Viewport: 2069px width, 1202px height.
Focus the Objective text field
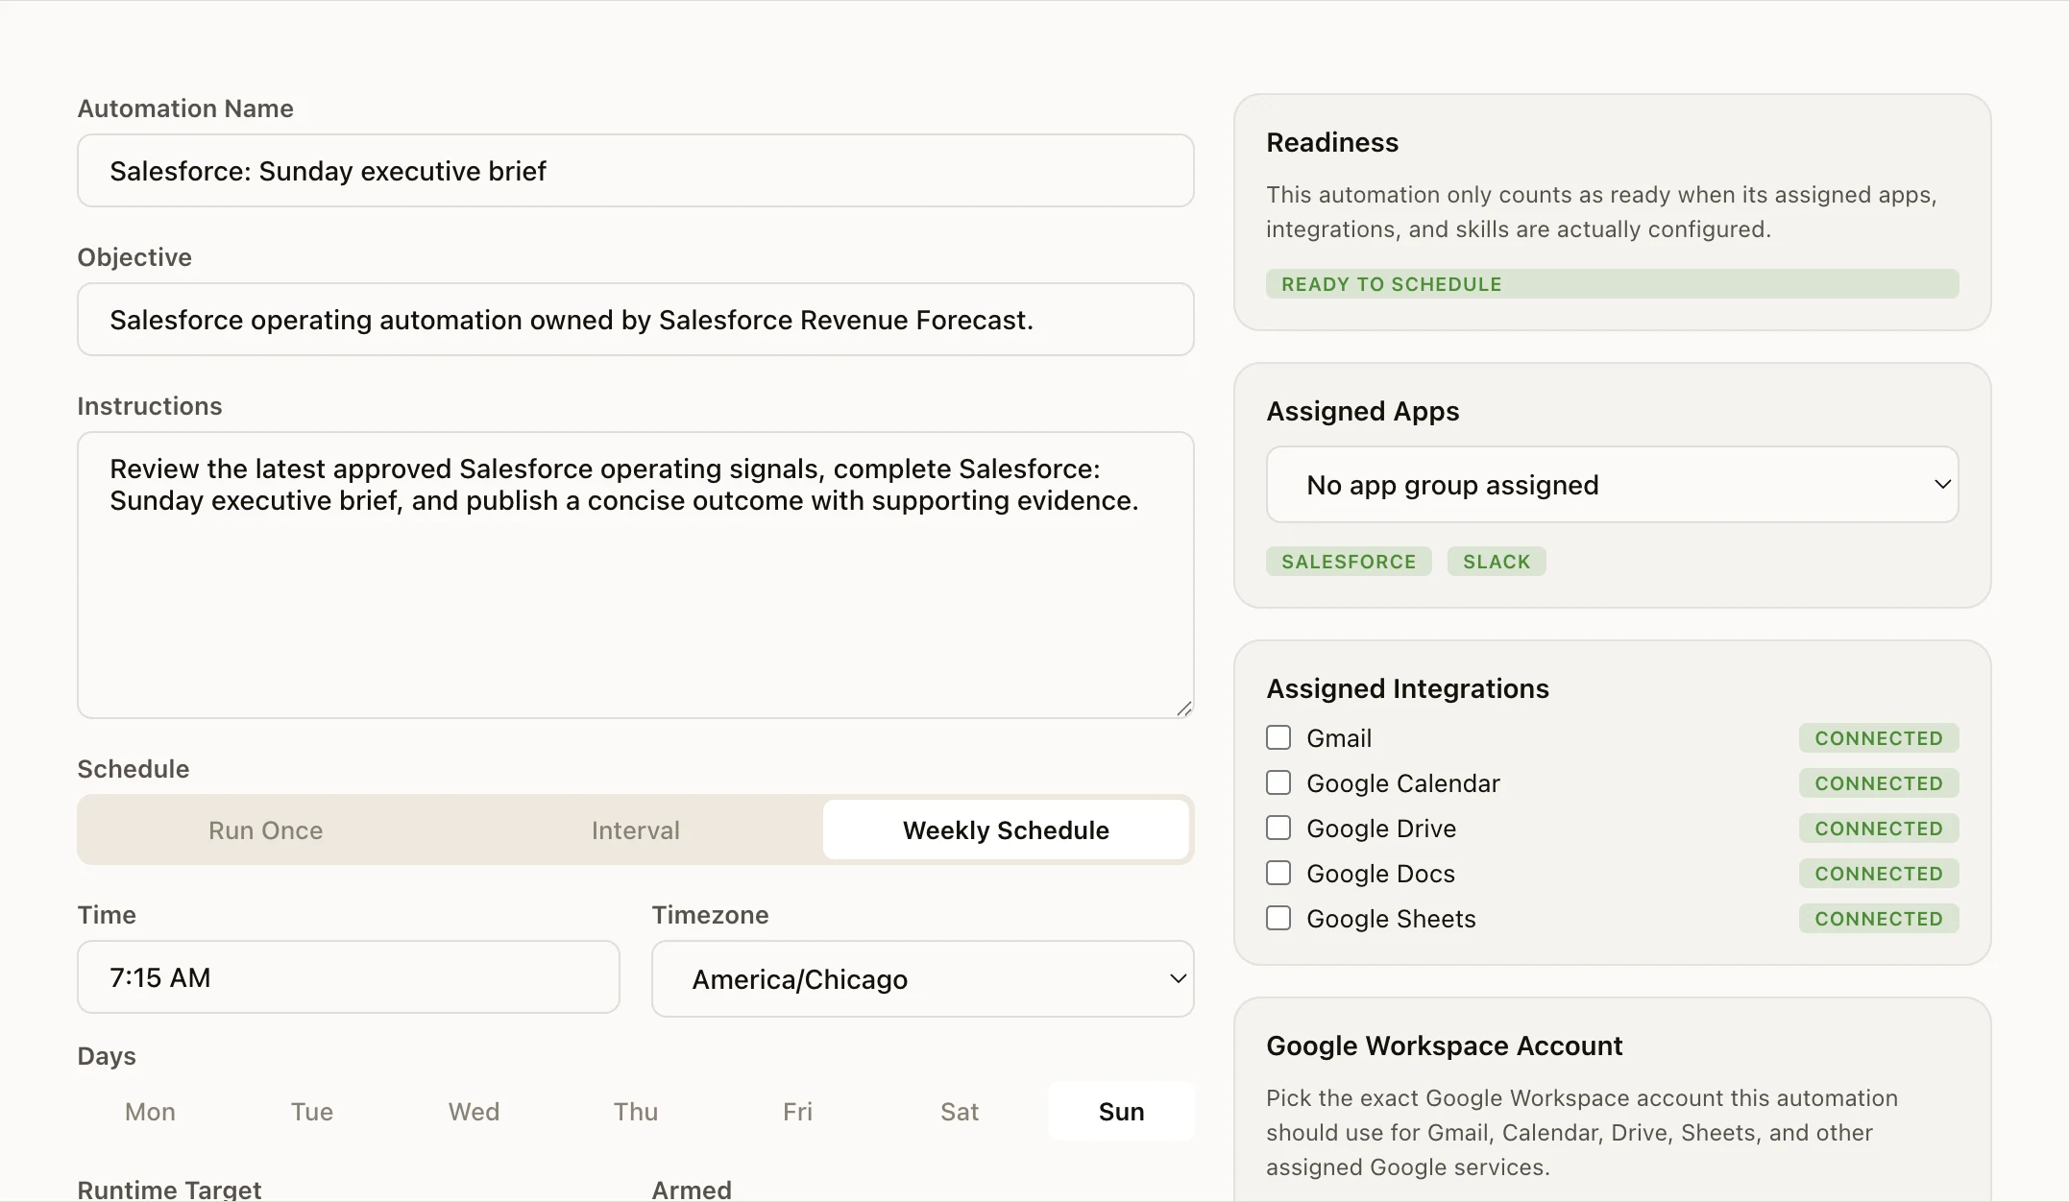pos(635,319)
